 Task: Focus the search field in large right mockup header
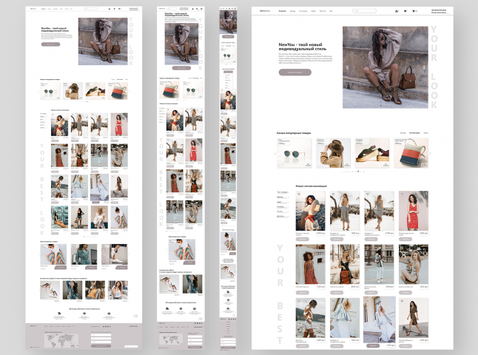[x=364, y=10]
